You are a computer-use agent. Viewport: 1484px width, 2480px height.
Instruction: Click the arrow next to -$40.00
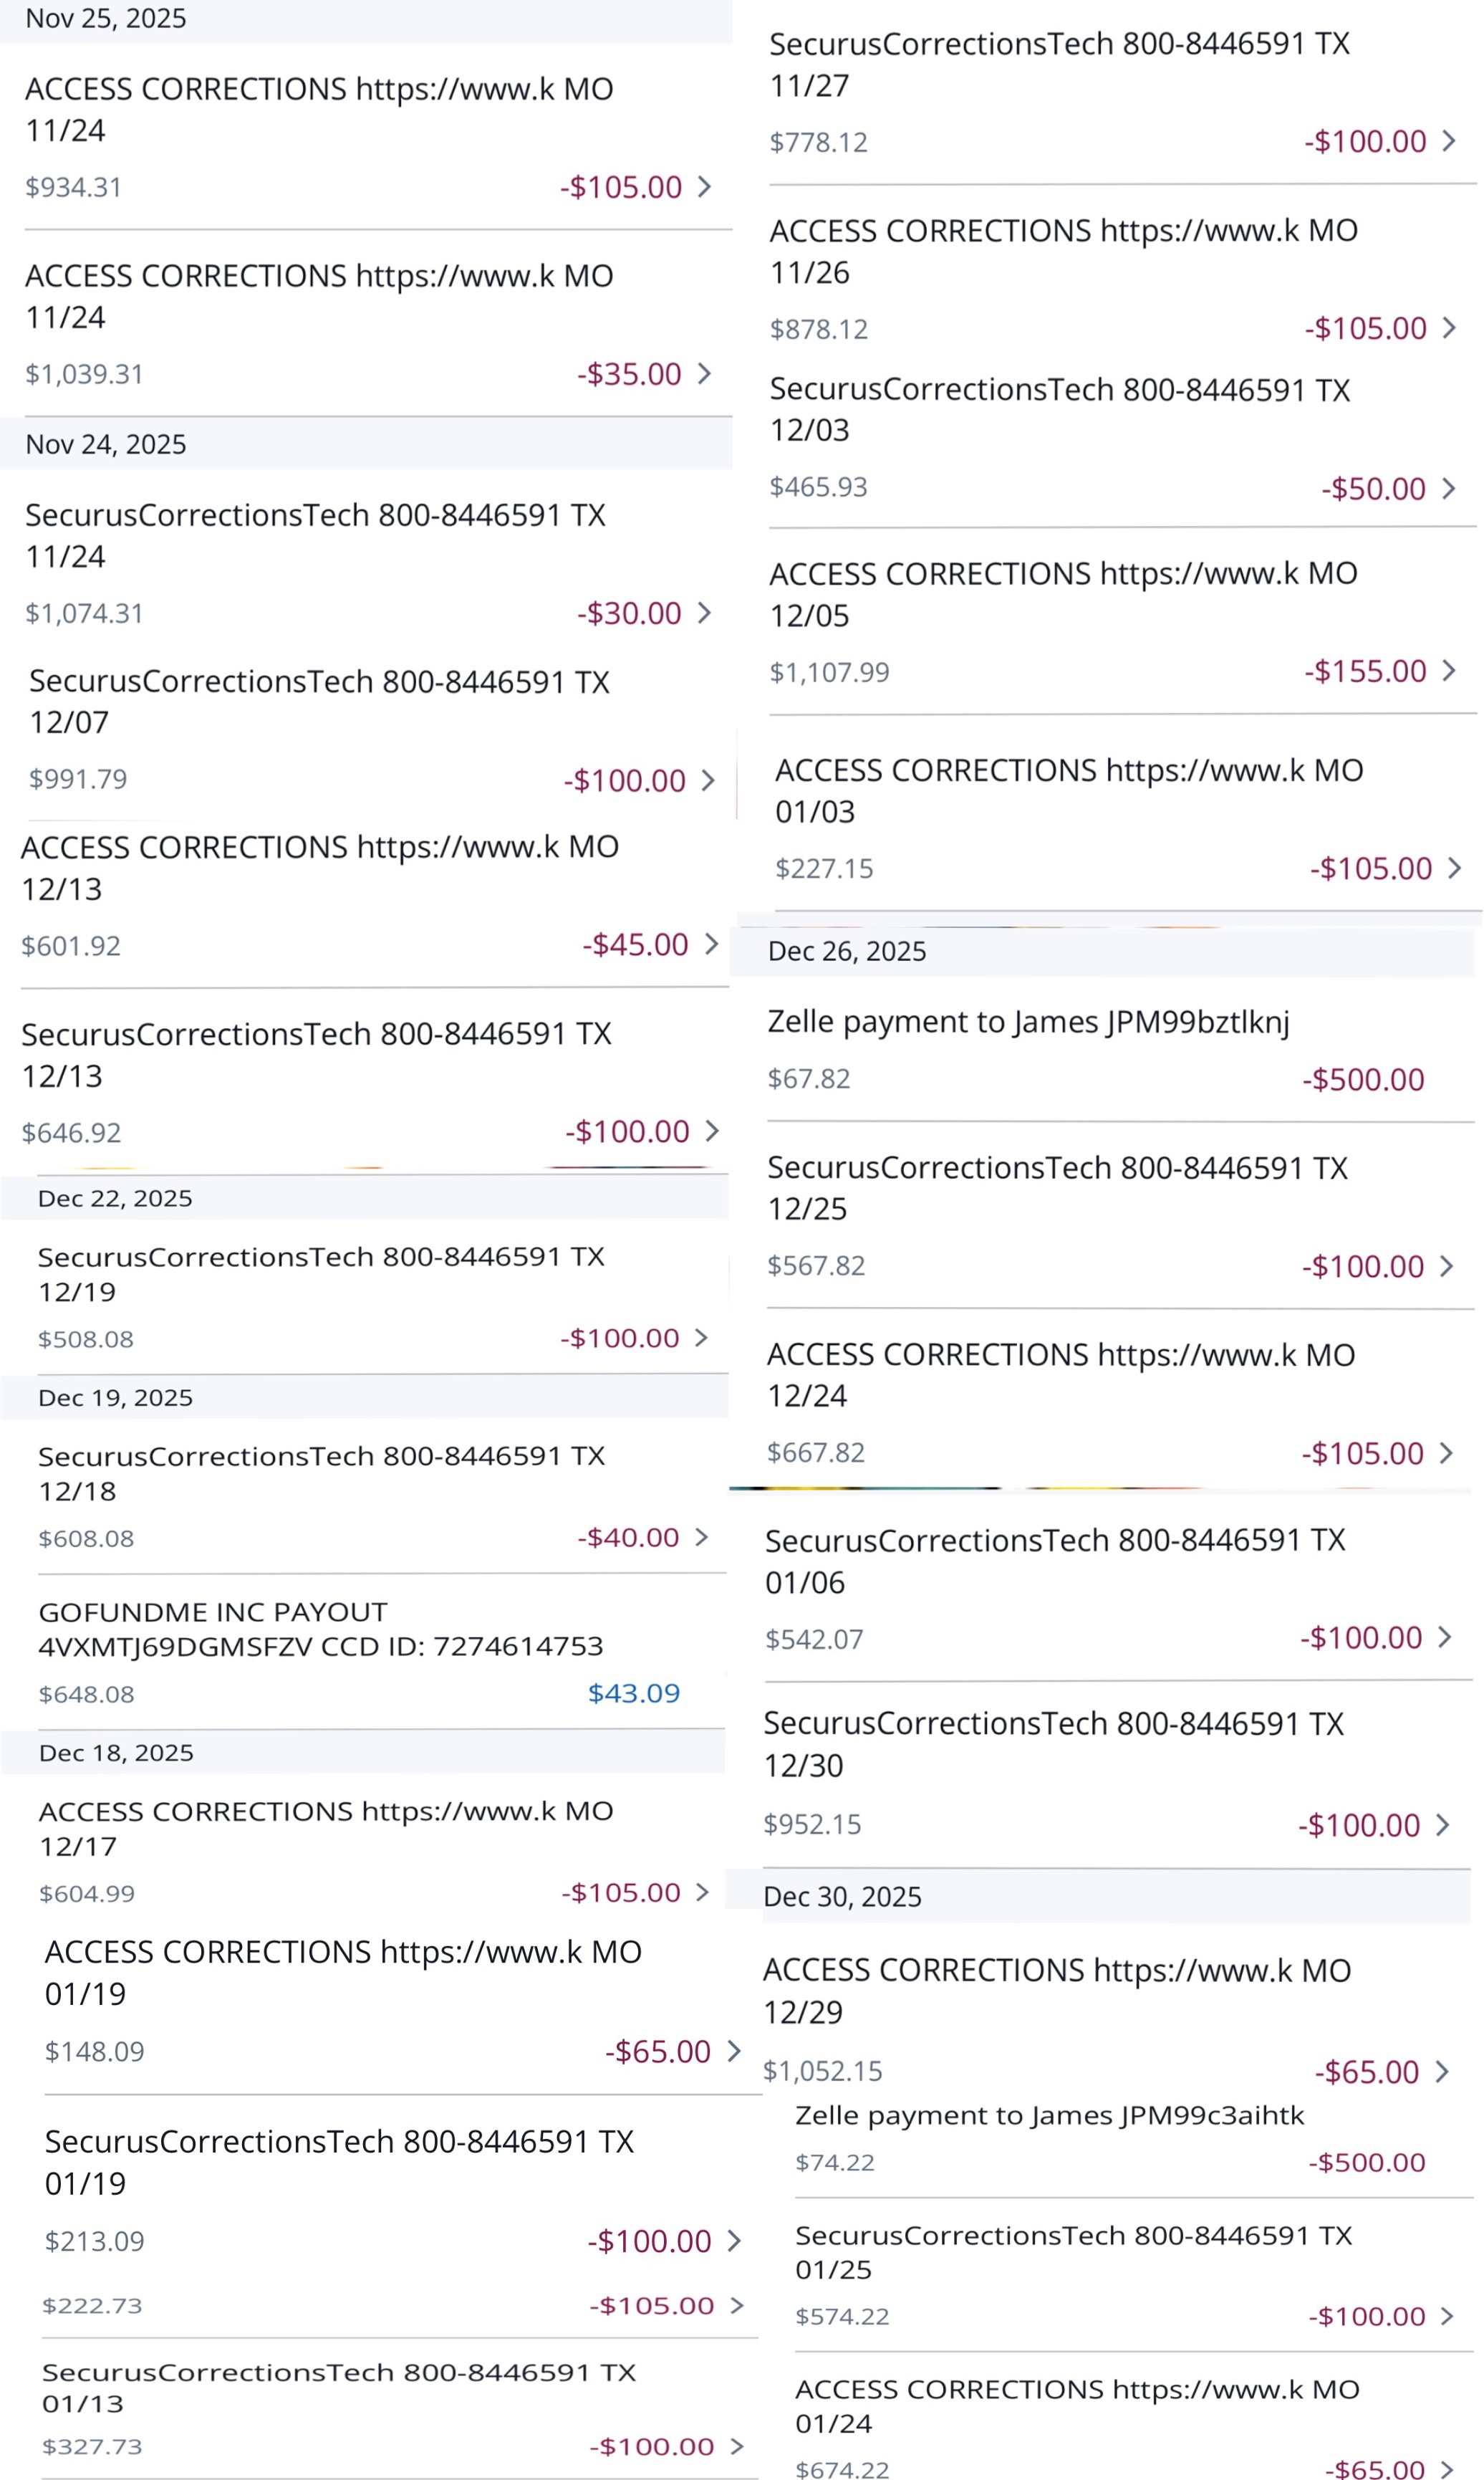(x=702, y=1536)
